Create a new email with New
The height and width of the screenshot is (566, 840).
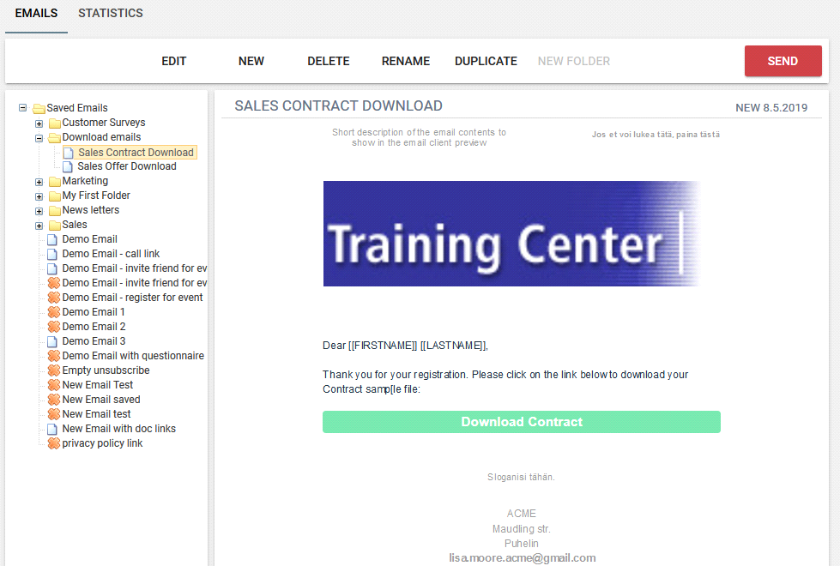(251, 61)
